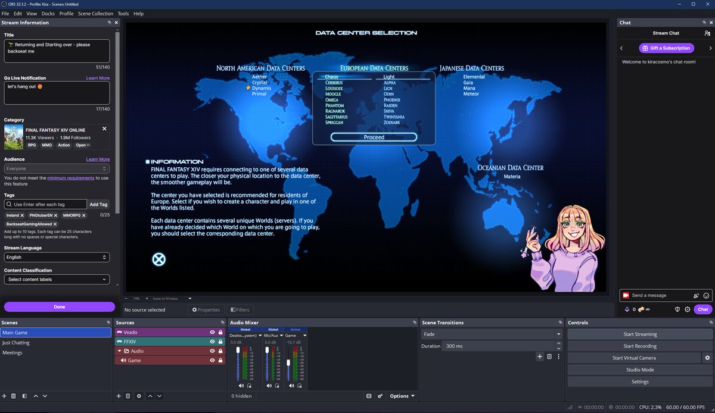Adjust the Desktop audio volume slider
The image size is (715, 413).
coord(238,364)
